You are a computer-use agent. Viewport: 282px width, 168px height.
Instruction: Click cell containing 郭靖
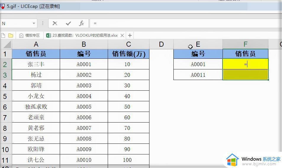pos(36,85)
